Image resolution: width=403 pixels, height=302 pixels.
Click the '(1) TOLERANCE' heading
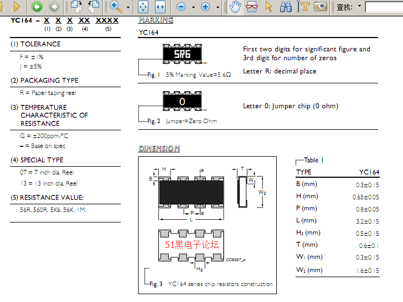click(x=35, y=44)
